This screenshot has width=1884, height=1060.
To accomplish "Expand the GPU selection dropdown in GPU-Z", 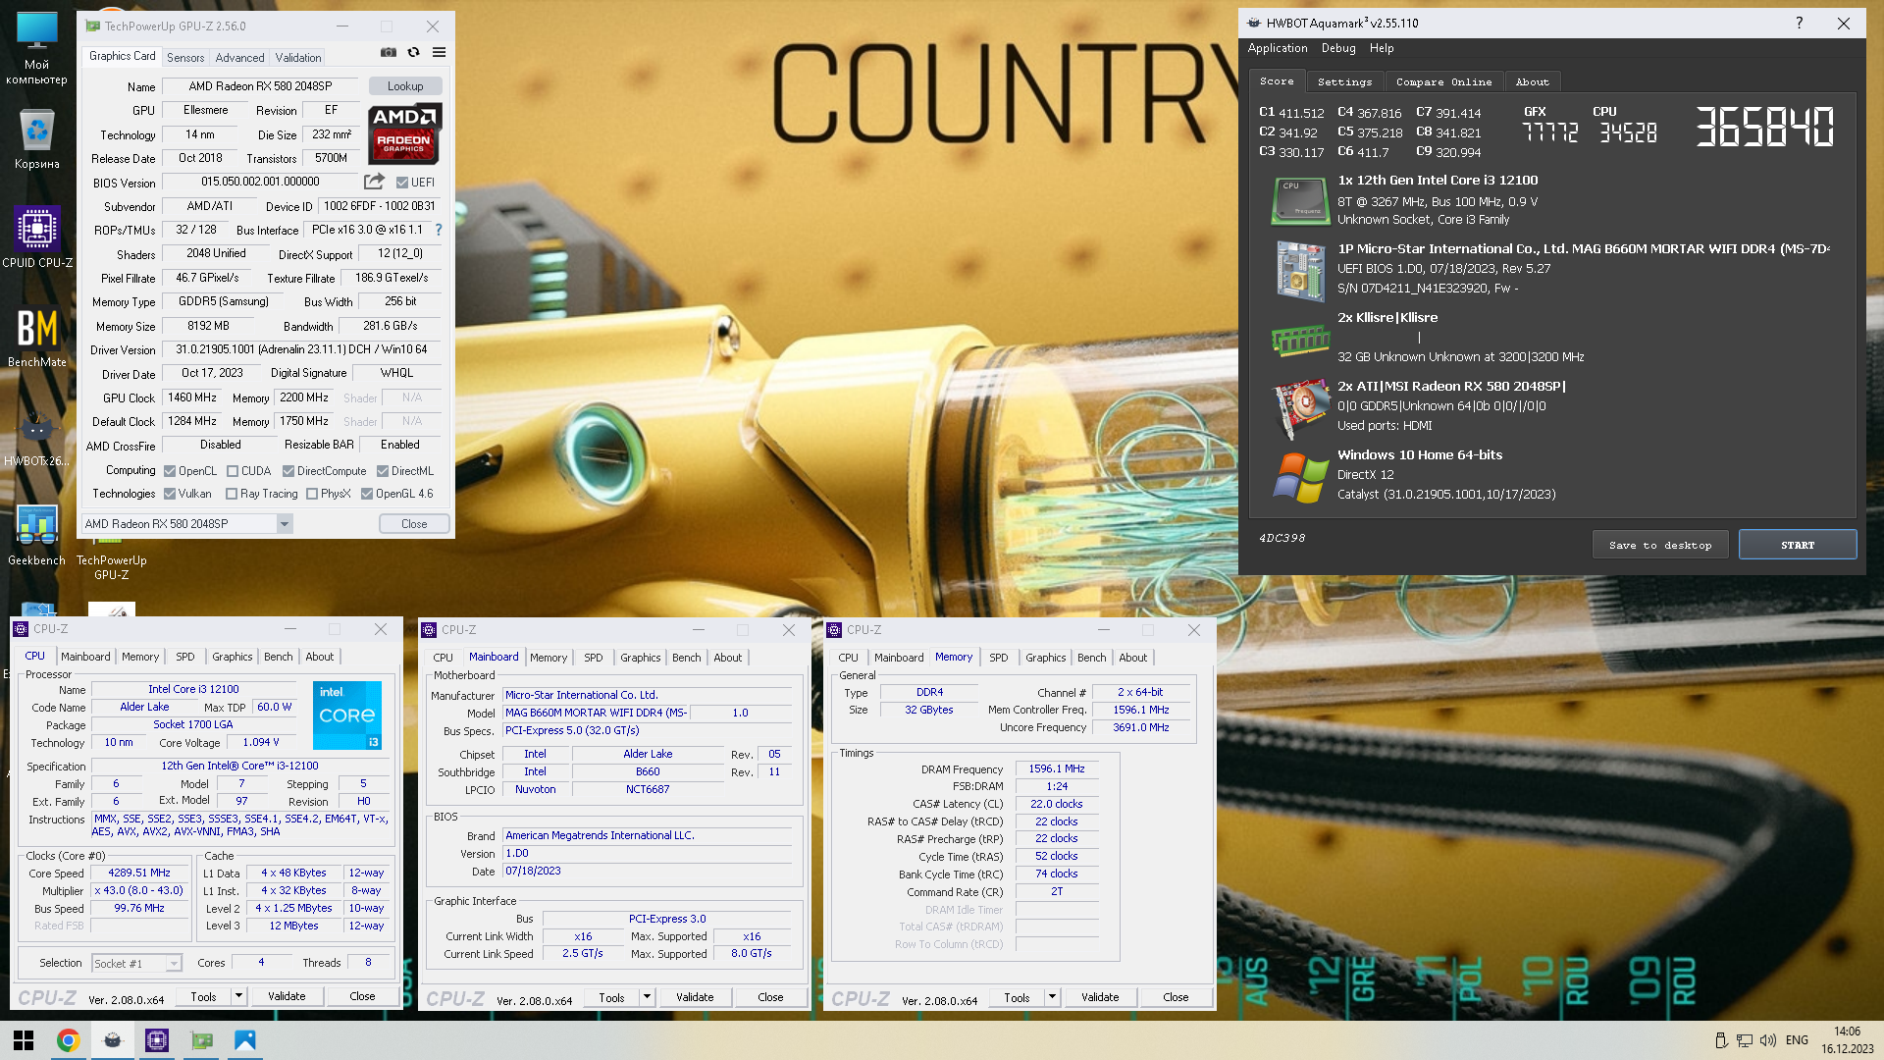I will pos(285,524).
